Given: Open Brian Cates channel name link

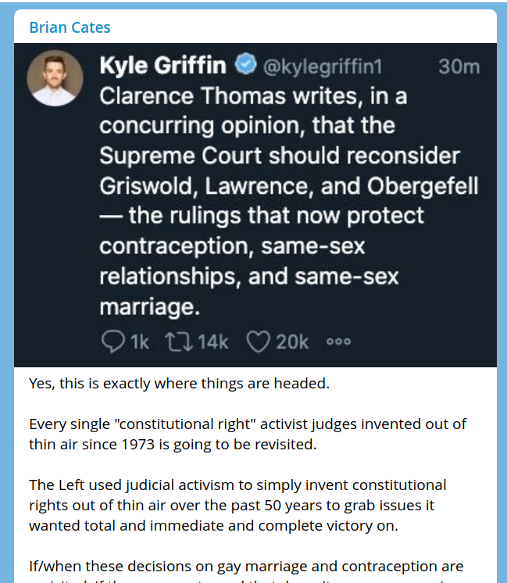Looking at the screenshot, I should (x=70, y=27).
